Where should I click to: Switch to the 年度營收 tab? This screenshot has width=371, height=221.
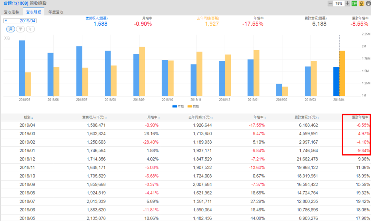(56, 12)
